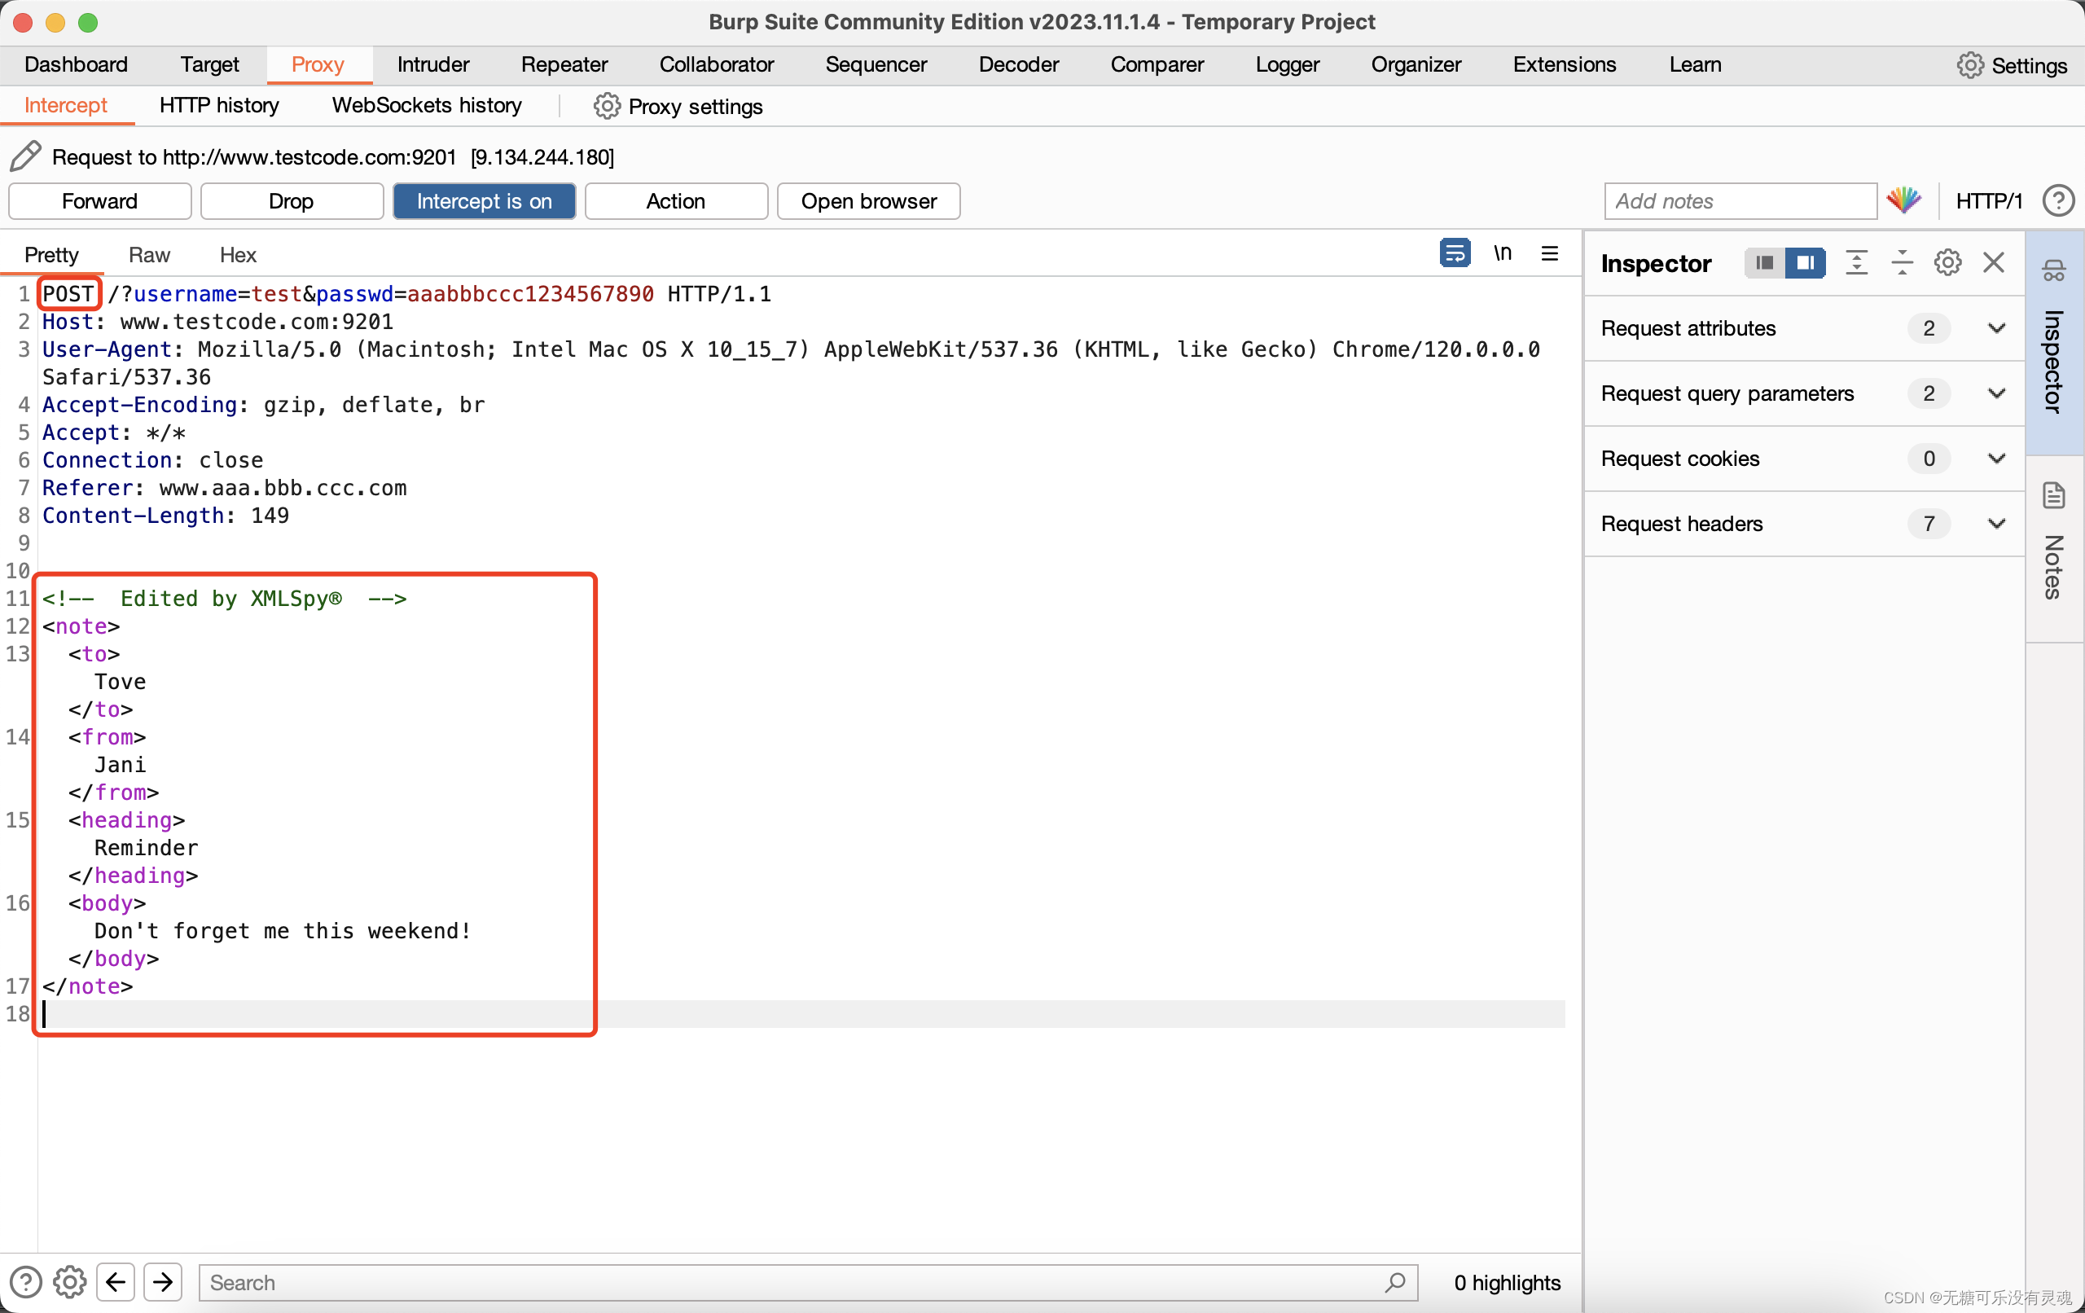Viewport: 2085px width, 1313px height.
Task: Click the word wrap toggle icon
Action: [x=1453, y=253]
